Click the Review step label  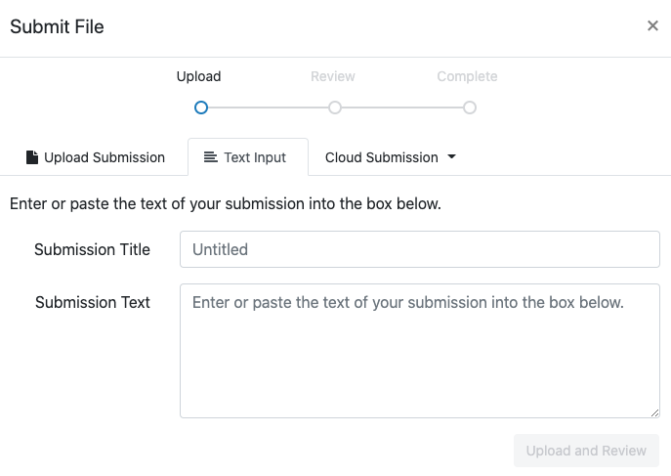333,76
